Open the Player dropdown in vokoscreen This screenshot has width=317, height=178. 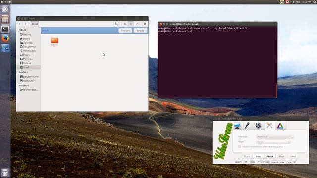pos(273,142)
